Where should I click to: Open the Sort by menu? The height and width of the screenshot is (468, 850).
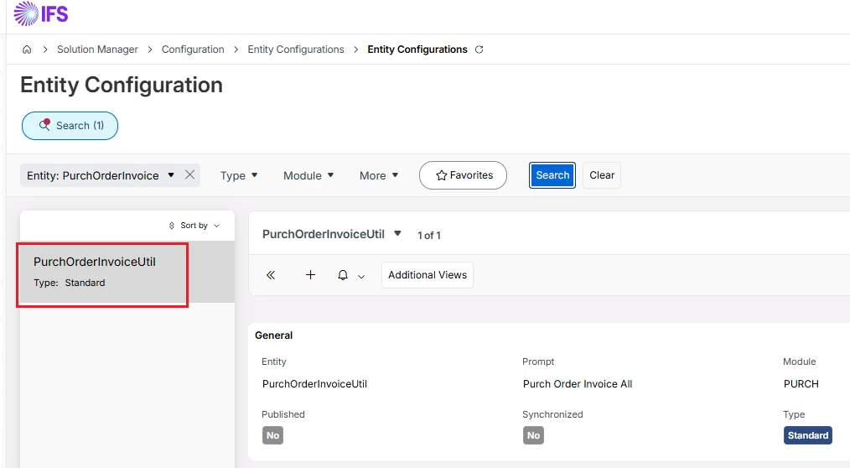click(194, 226)
